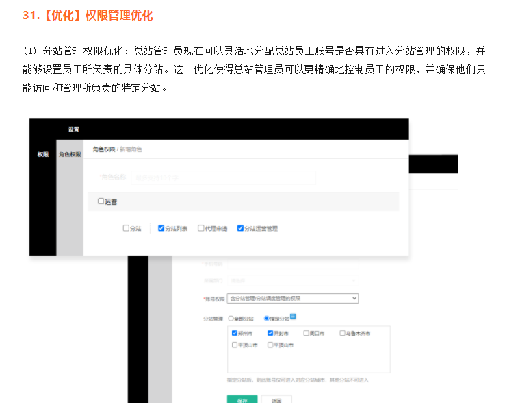Image resolution: width=507 pixels, height=420 pixels.
Task: Select the 全部分站 radio button
Action: [231, 319]
